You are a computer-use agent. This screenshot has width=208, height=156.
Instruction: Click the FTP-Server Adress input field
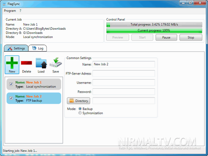pos(124,73)
